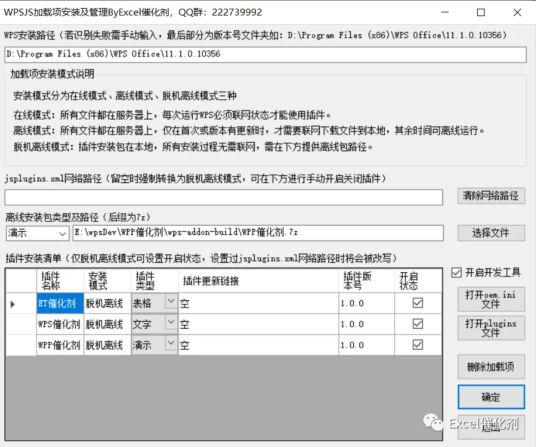Image resolution: width=536 pixels, height=447 pixels.
Task: Click the 清除网络路径 button
Action: click(x=491, y=196)
